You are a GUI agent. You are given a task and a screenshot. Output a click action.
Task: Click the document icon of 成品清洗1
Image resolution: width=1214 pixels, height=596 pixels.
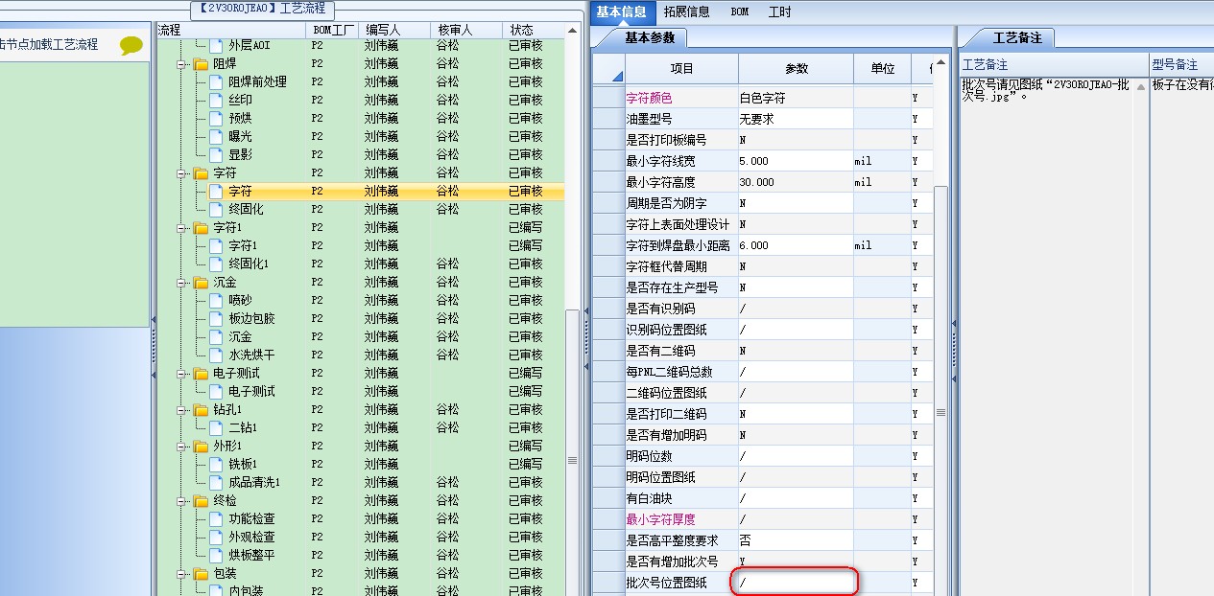pyautogui.click(x=216, y=482)
